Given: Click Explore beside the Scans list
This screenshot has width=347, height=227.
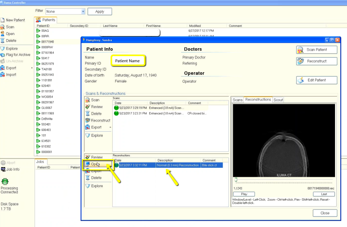Looking at the screenshot, I should click(94, 135).
